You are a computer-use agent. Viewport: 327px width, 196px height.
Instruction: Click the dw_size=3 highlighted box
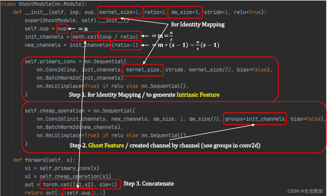[185, 12]
